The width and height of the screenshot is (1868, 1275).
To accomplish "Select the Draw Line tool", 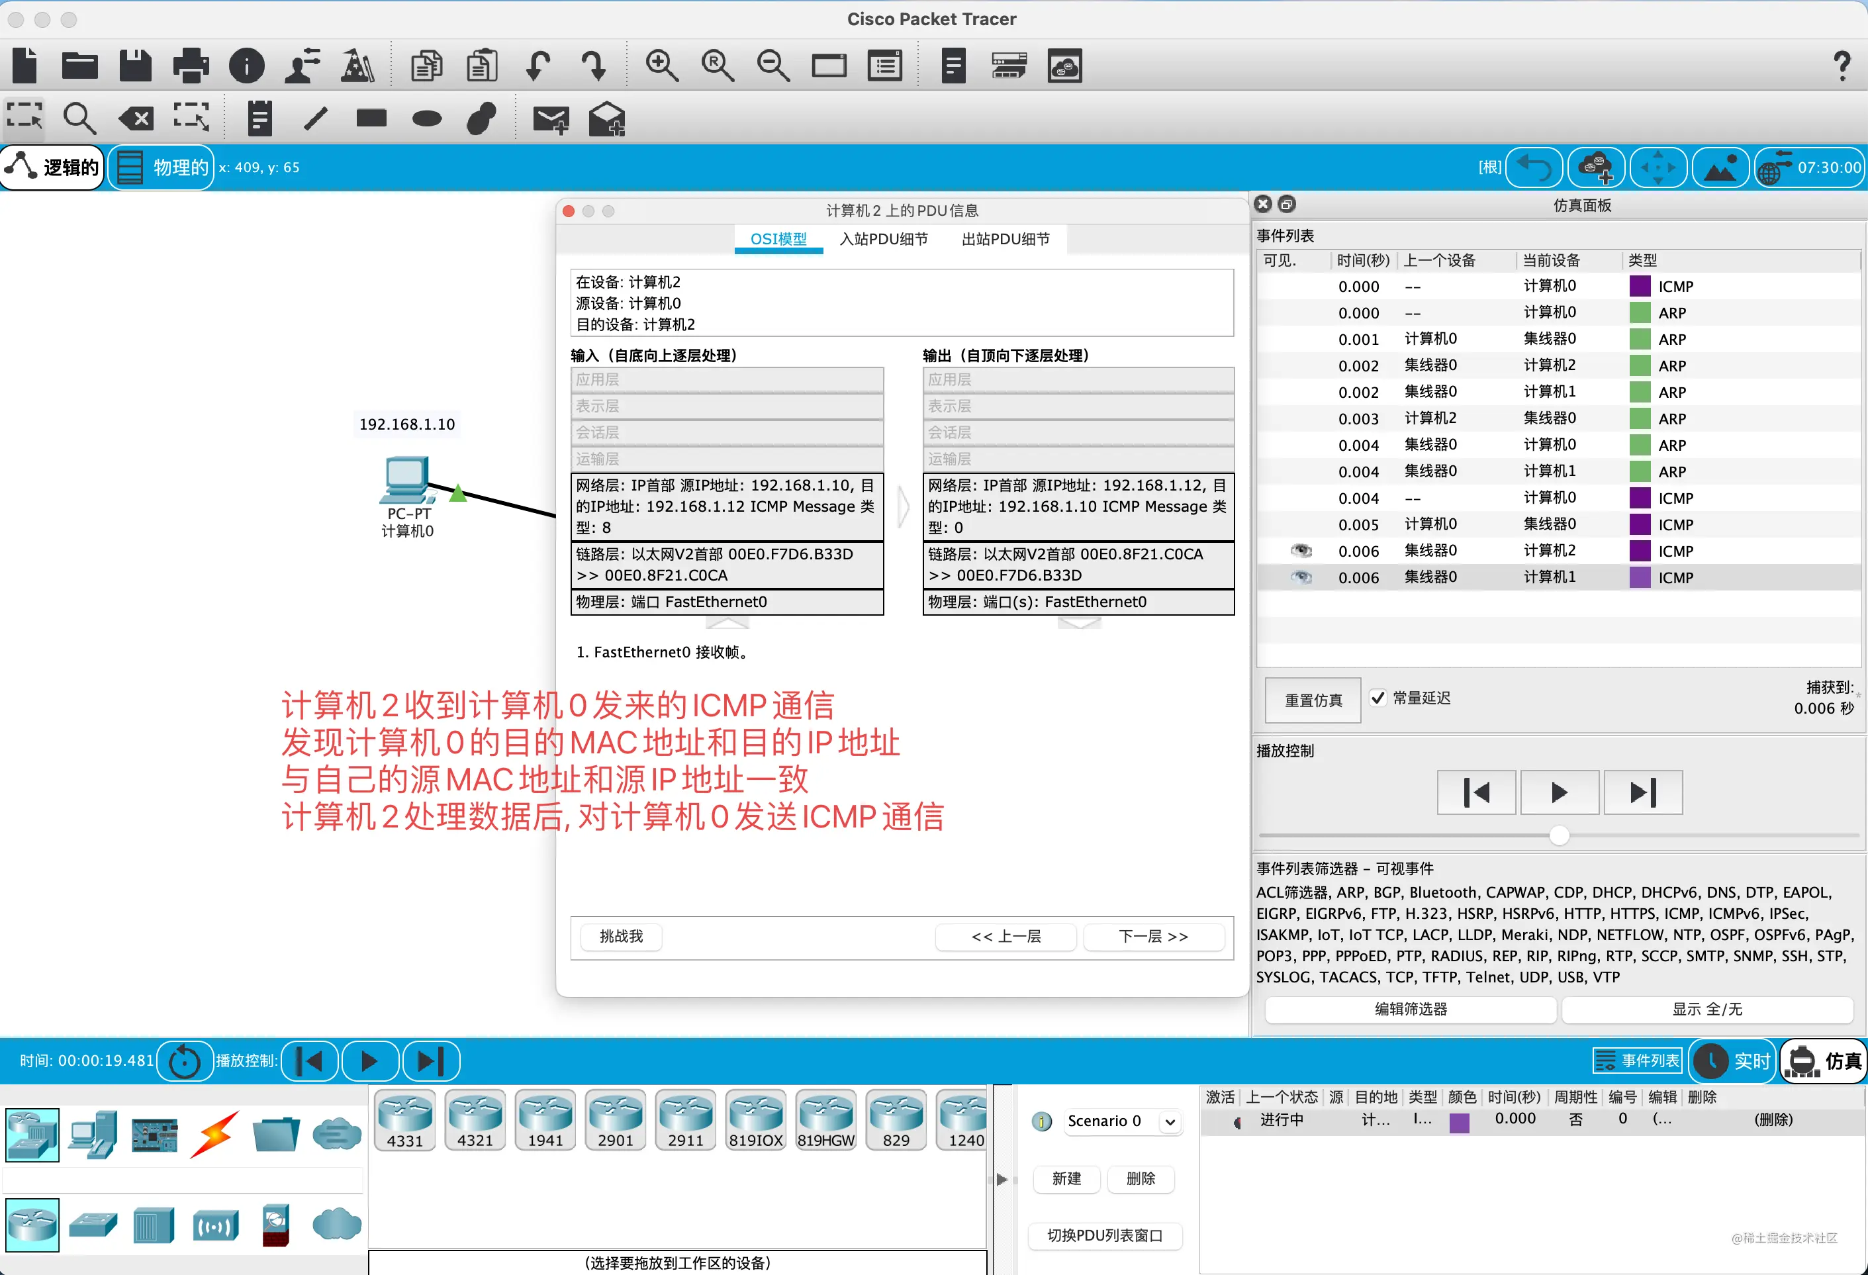I will coord(315,118).
